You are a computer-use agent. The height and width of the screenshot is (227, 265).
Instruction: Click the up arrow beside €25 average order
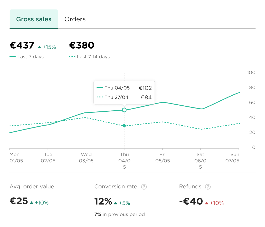coord(32,203)
